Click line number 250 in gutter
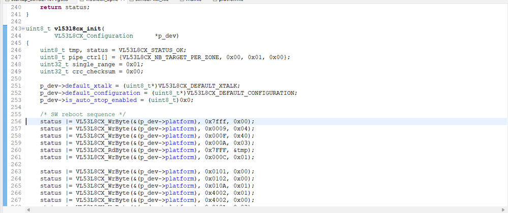The height and width of the screenshot is (213, 508). [x=16, y=79]
